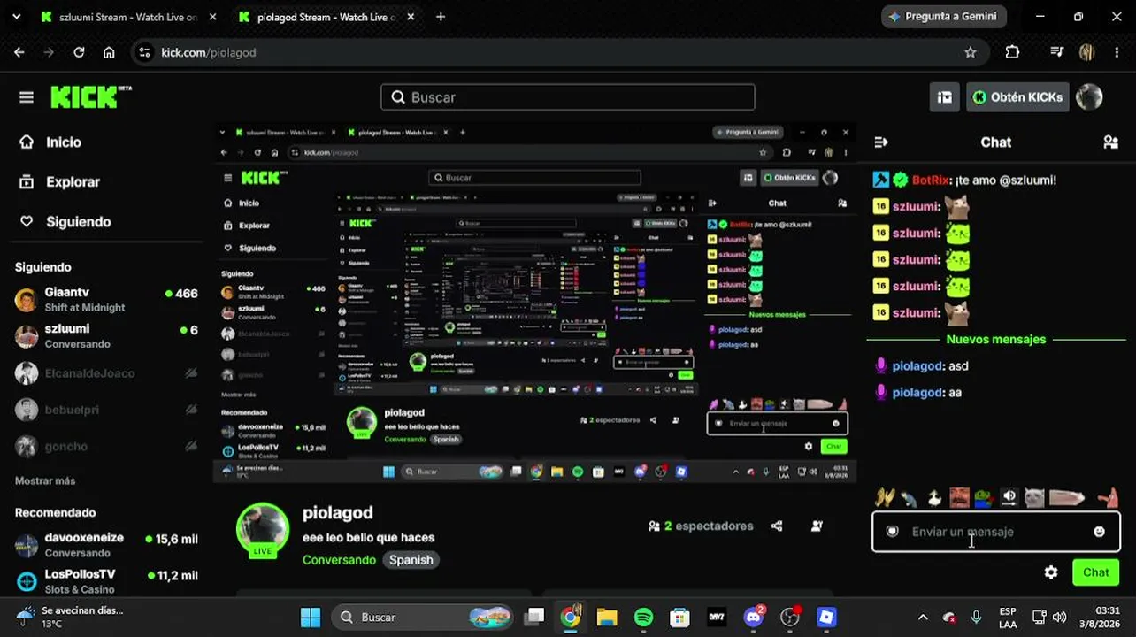1136x637 pixels.
Task: Click Pregunta a Gemini button
Action: (x=943, y=17)
